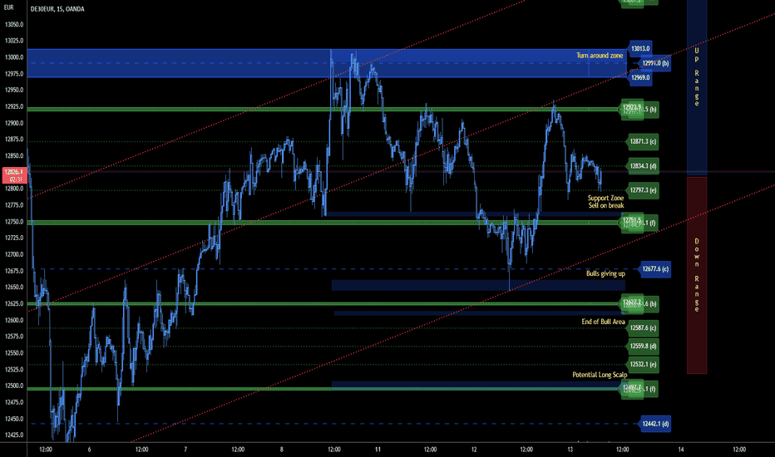Click the 12991.0 (b) price tag
The width and height of the screenshot is (775, 457).
tap(655, 63)
